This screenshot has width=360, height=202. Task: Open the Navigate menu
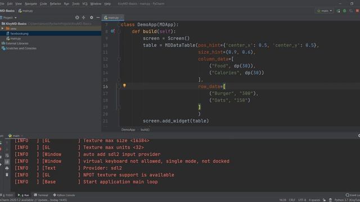[31, 4]
